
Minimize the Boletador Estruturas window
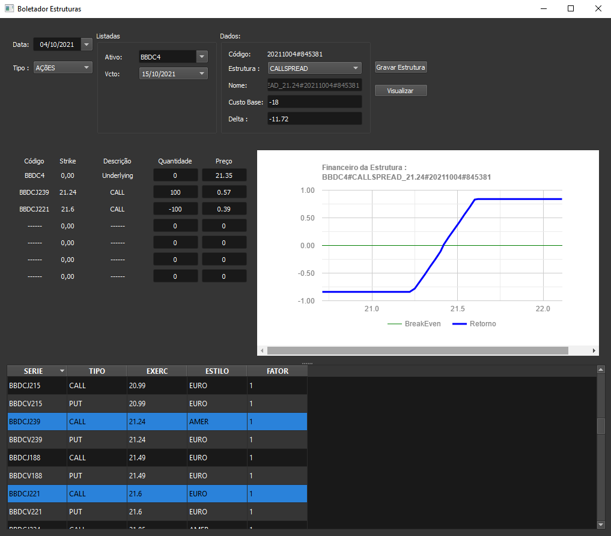(544, 8)
